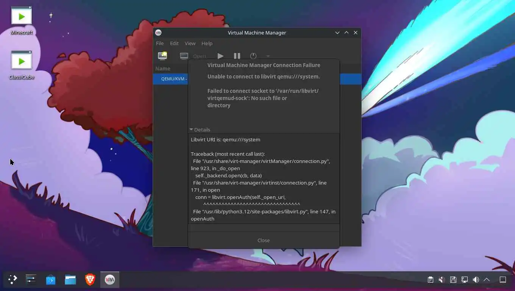This screenshot has height=291, width=515.
Task: Click the Virtual Machine Manager taskbar entry
Action: click(x=110, y=280)
